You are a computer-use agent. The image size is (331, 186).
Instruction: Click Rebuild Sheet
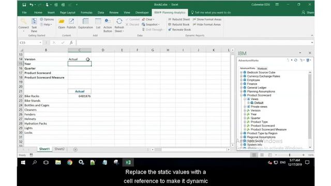(179, 19)
